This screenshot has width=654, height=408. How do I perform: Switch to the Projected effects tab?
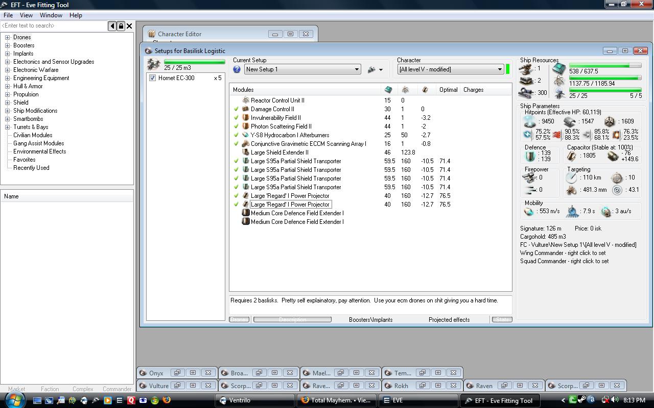click(449, 320)
